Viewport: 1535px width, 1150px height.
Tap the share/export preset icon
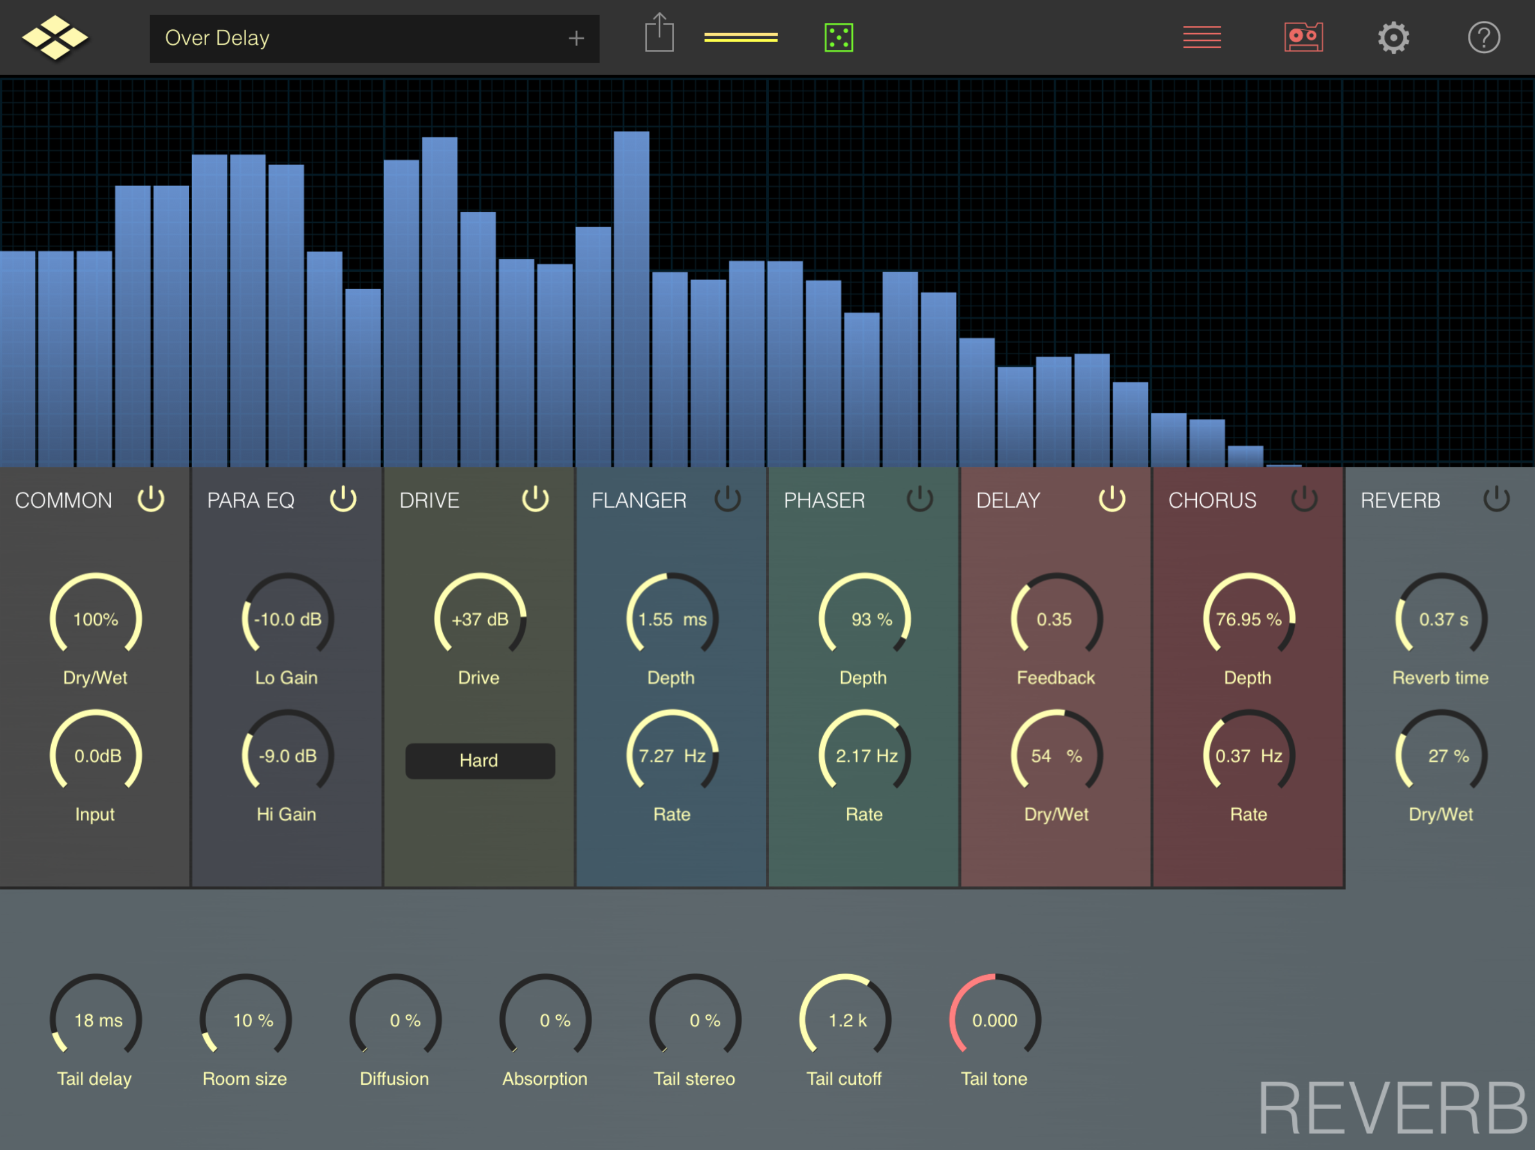[x=658, y=34]
